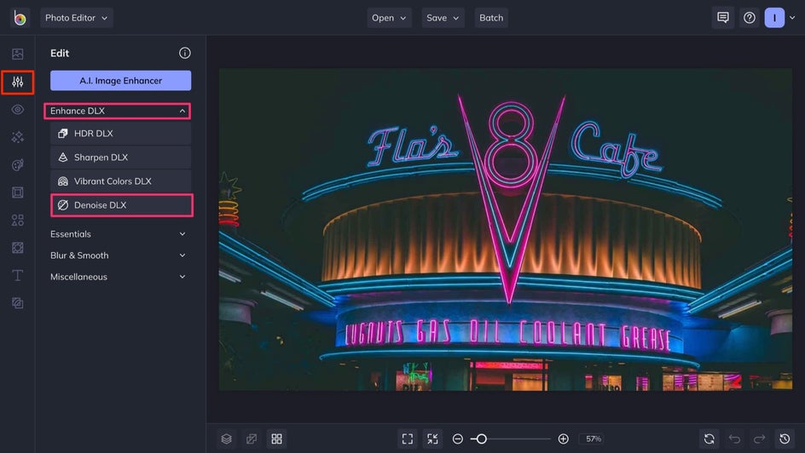Open the Overlays sidebar icon
805x453 pixels.
17,248
